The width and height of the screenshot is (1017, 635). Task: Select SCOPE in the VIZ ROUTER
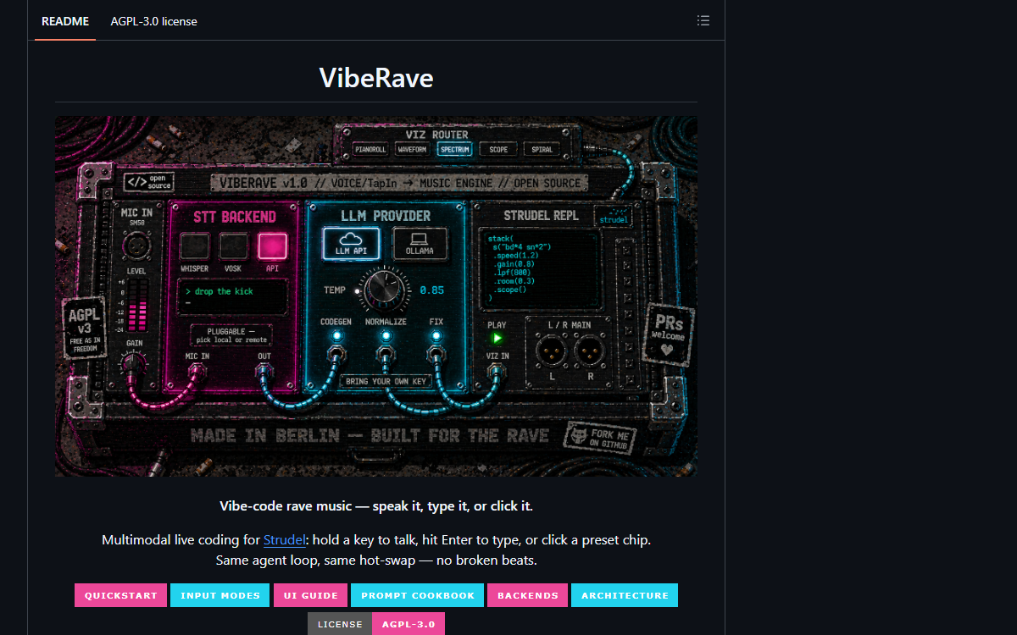point(498,150)
